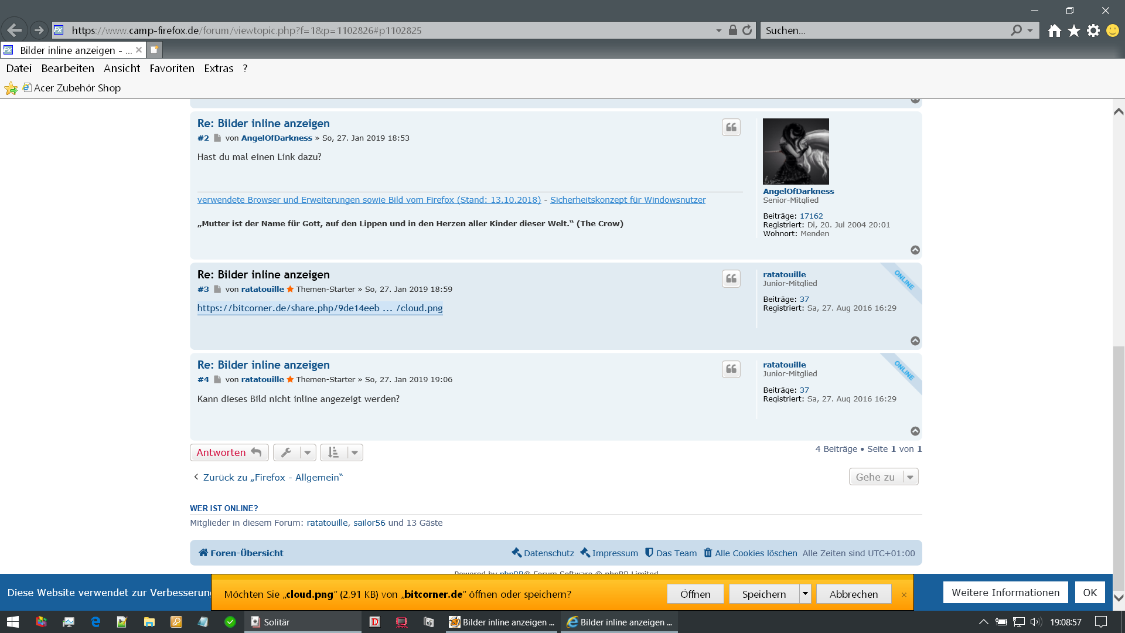
Task: Open the settings gear icon
Action: (x=1093, y=30)
